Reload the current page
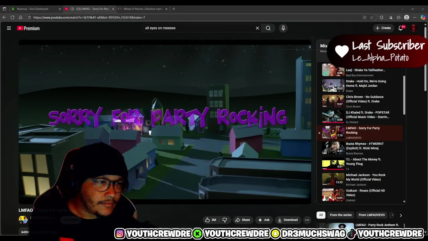 pyautogui.click(x=12, y=17)
